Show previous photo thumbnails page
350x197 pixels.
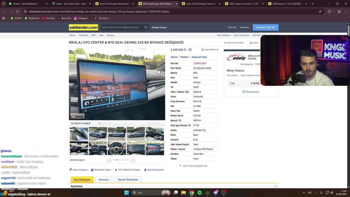[x=110, y=160]
